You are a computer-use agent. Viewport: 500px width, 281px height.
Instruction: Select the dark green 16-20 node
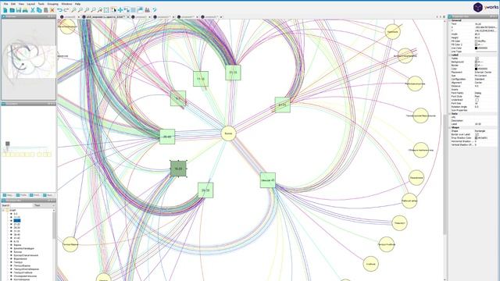tap(178, 169)
